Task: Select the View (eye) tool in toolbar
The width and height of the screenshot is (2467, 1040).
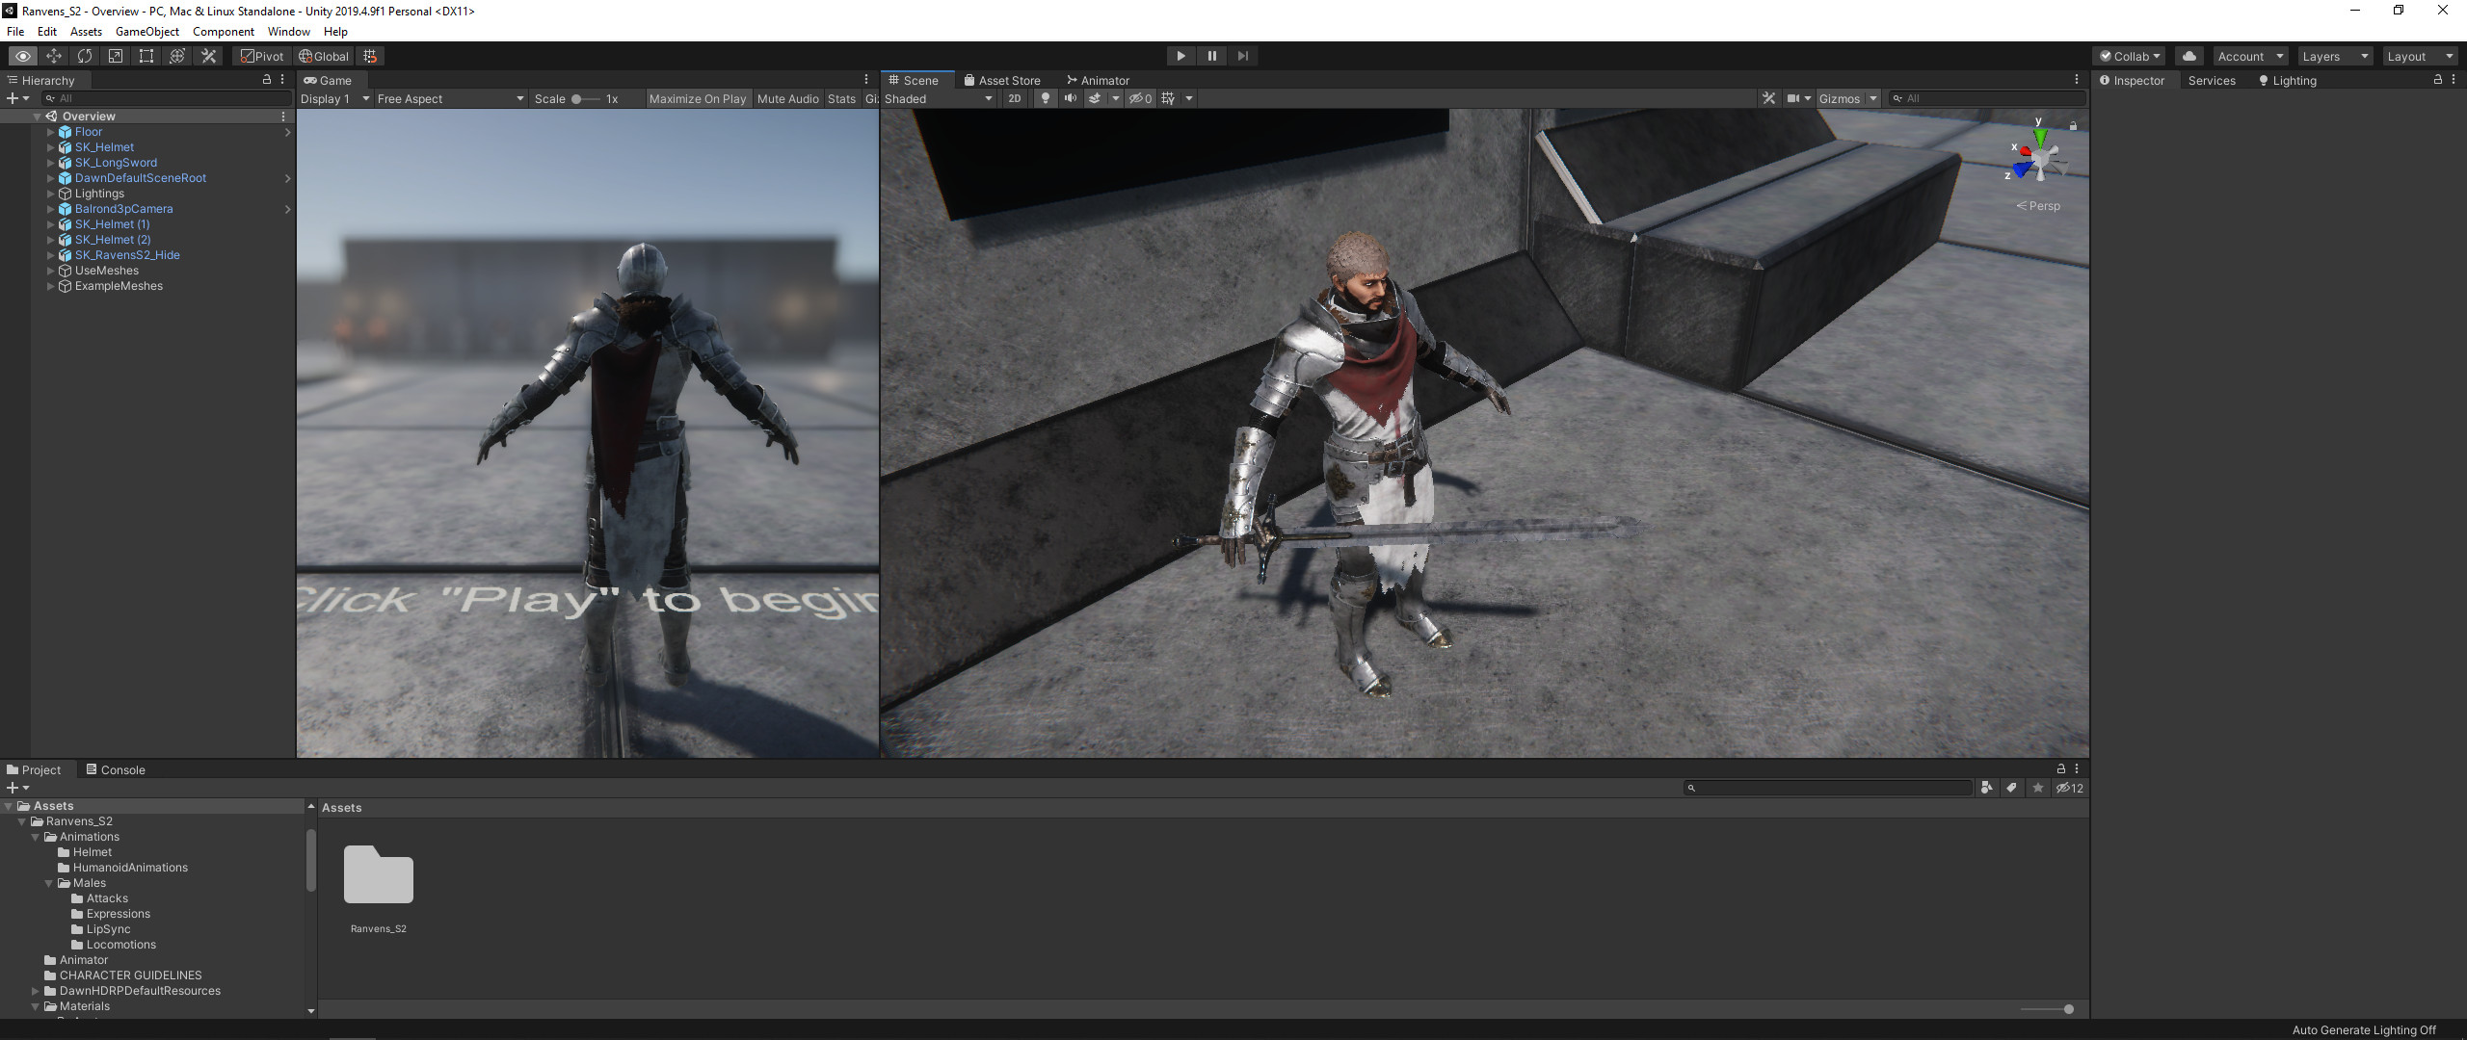Action: [23, 56]
